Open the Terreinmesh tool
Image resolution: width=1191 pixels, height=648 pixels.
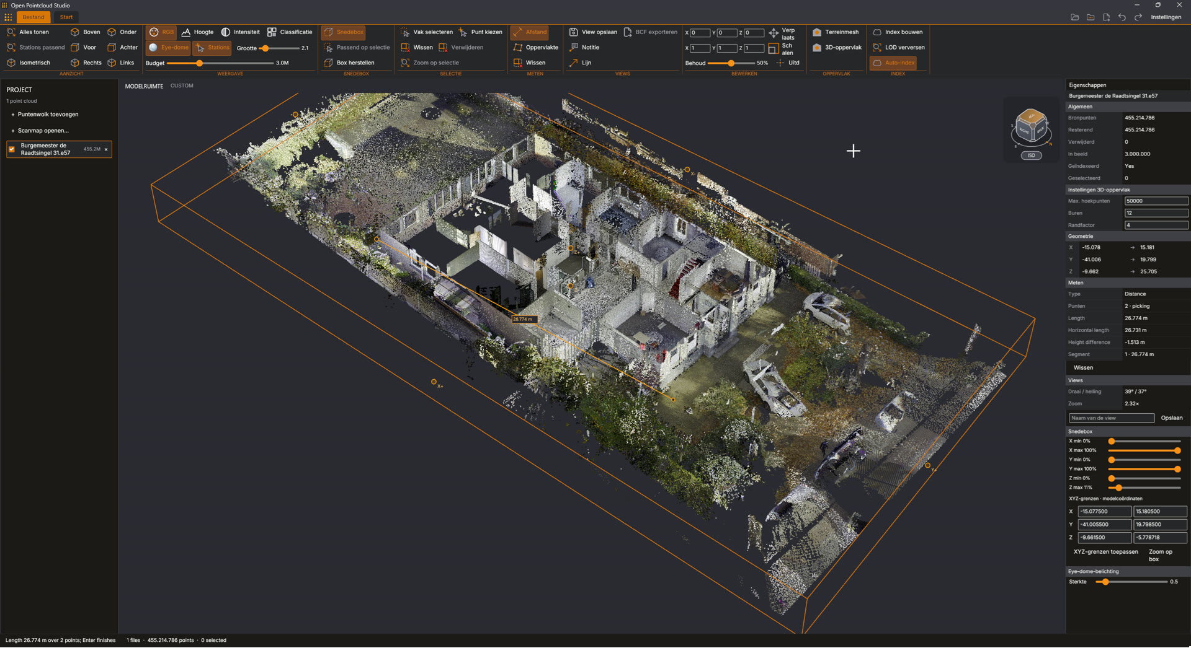pyautogui.click(x=836, y=32)
